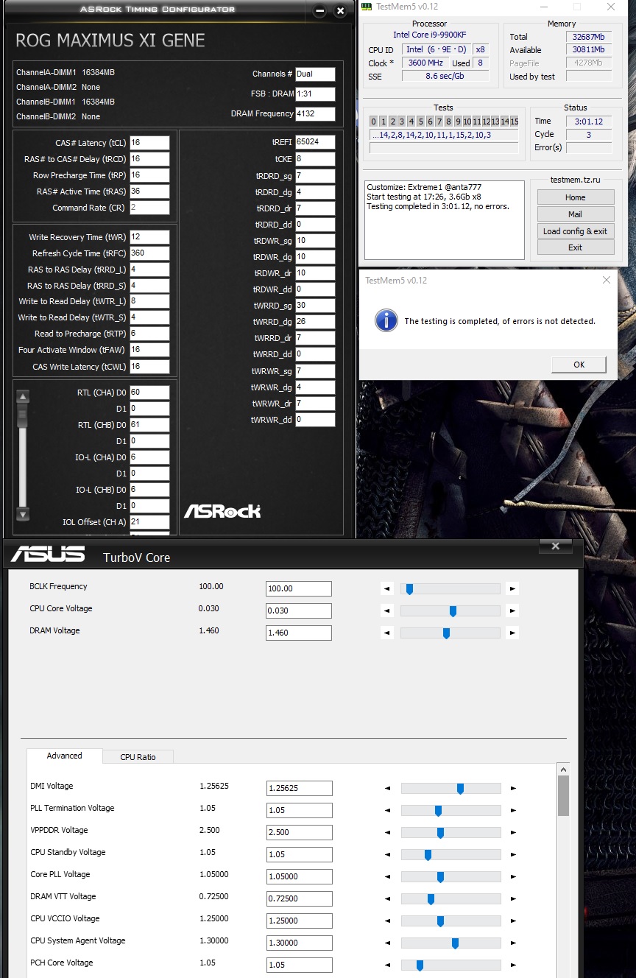The height and width of the screenshot is (978, 636).
Task: Click the DRAM Frequency field
Action: (x=315, y=114)
